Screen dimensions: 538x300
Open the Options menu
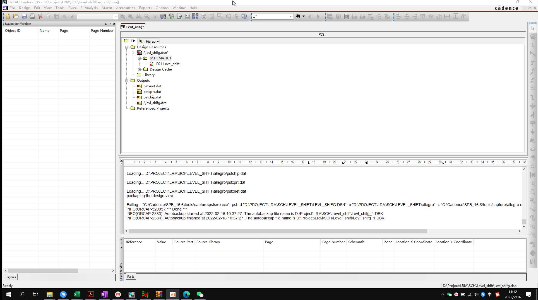[x=162, y=8]
